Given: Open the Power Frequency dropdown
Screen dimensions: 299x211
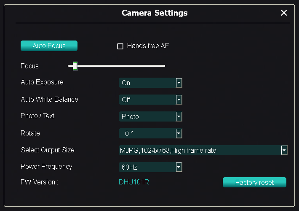Looking at the screenshot, I should [x=150, y=167].
